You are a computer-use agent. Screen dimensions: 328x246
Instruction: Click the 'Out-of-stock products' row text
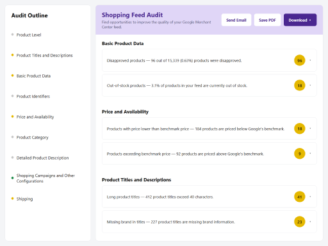(x=177, y=86)
